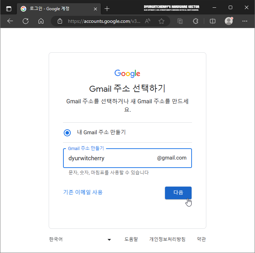The height and width of the screenshot is (253, 255).
Task: Maximize the browser window
Action: (x=230, y=7)
